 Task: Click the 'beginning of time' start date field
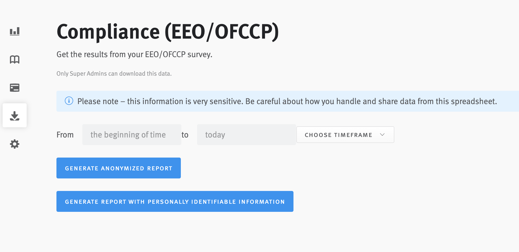point(132,135)
